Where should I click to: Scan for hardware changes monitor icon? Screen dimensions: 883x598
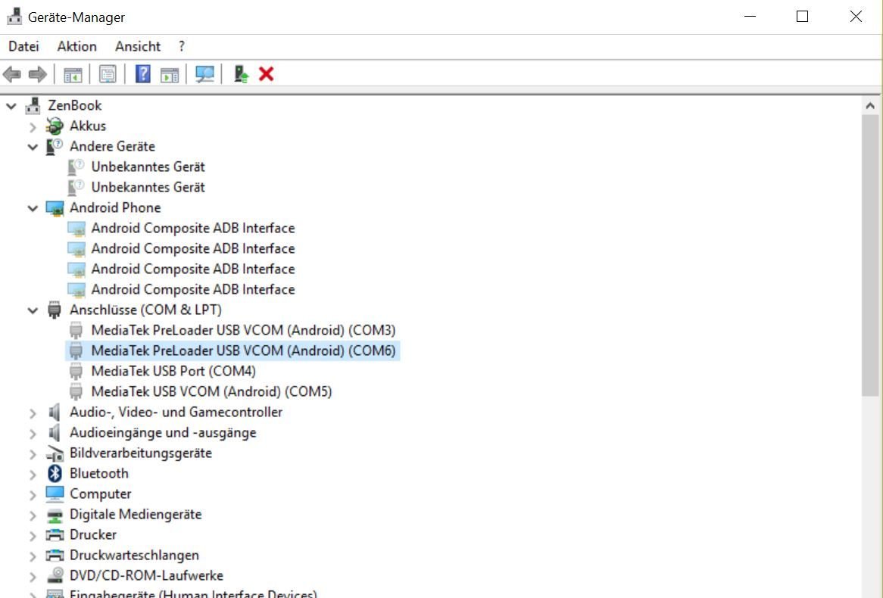(x=204, y=73)
